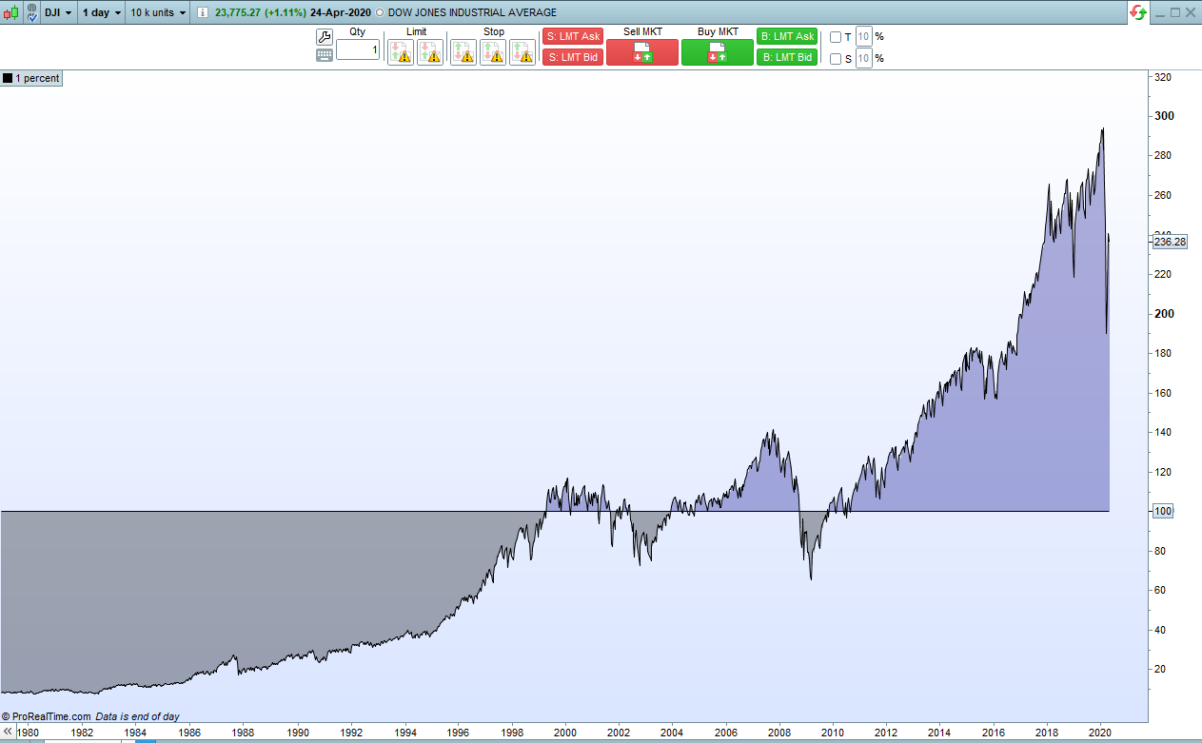Screen dimensions: 1202x743
Task: Click the keyboard icon below the wrench
Action: [325, 55]
